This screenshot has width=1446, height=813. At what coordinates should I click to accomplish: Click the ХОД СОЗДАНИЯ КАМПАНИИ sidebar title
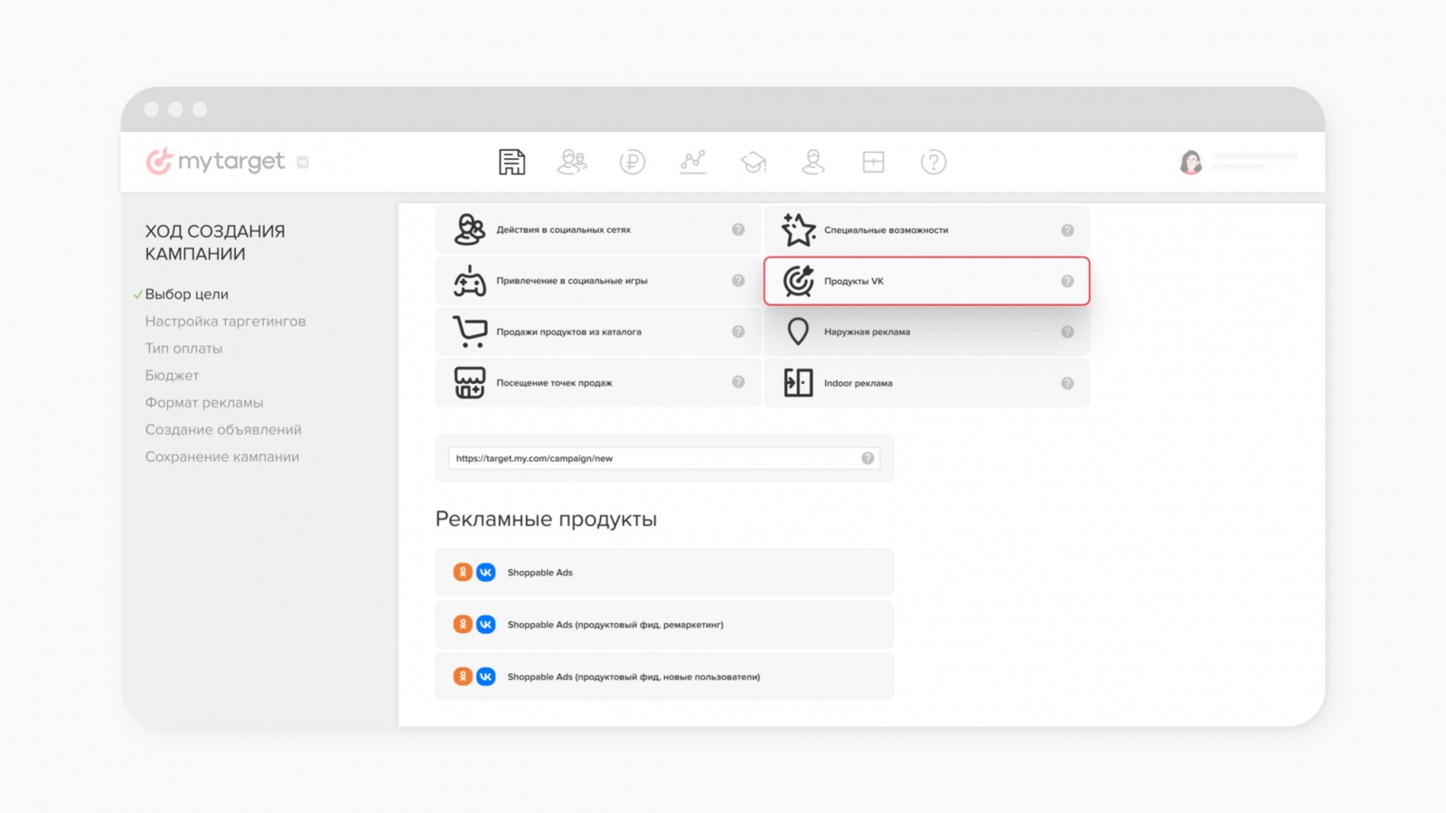pyautogui.click(x=215, y=242)
